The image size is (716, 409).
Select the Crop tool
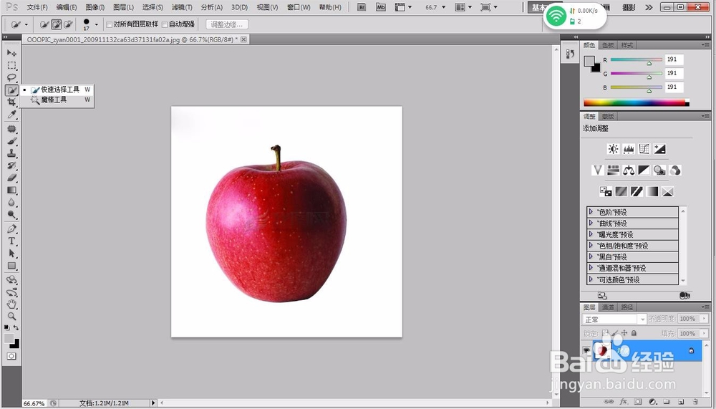pos(11,102)
